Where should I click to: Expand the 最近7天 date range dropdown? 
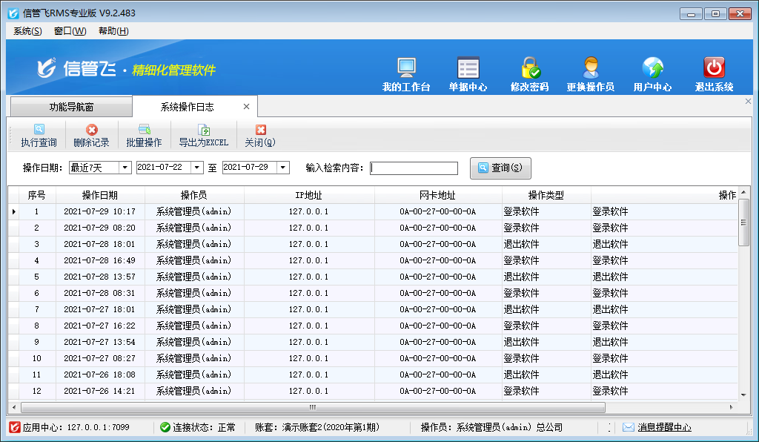(x=125, y=168)
